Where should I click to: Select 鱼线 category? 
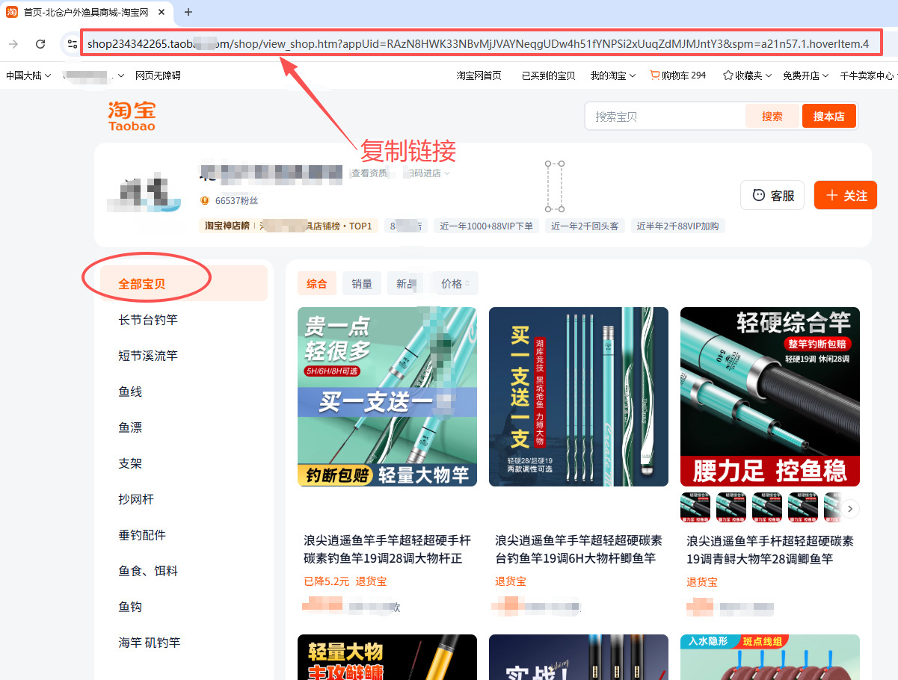[x=130, y=392]
